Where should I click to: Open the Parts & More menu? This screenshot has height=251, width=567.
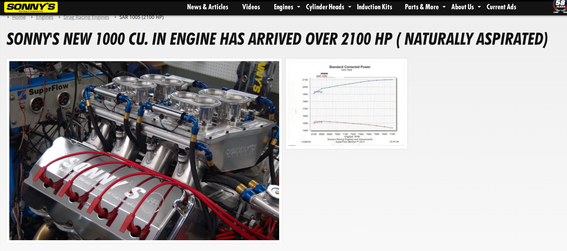click(x=422, y=7)
